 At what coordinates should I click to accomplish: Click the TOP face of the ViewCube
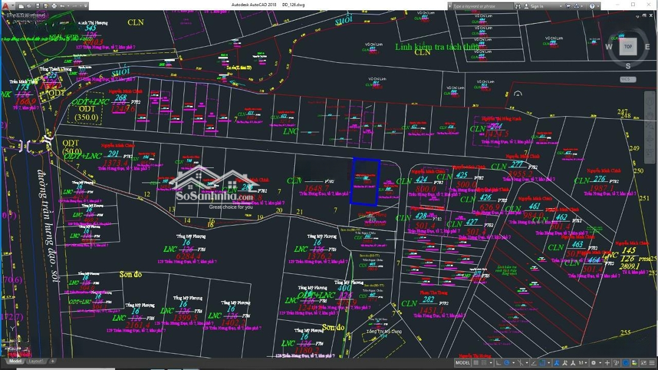coord(628,47)
